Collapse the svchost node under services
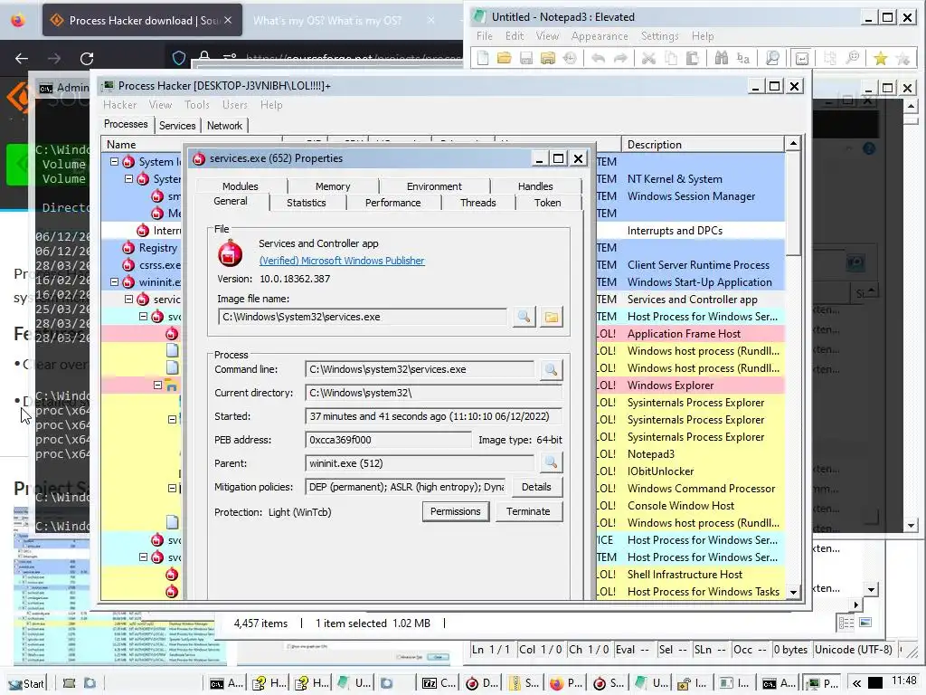Viewport: 926px width, 695px height. click(143, 316)
